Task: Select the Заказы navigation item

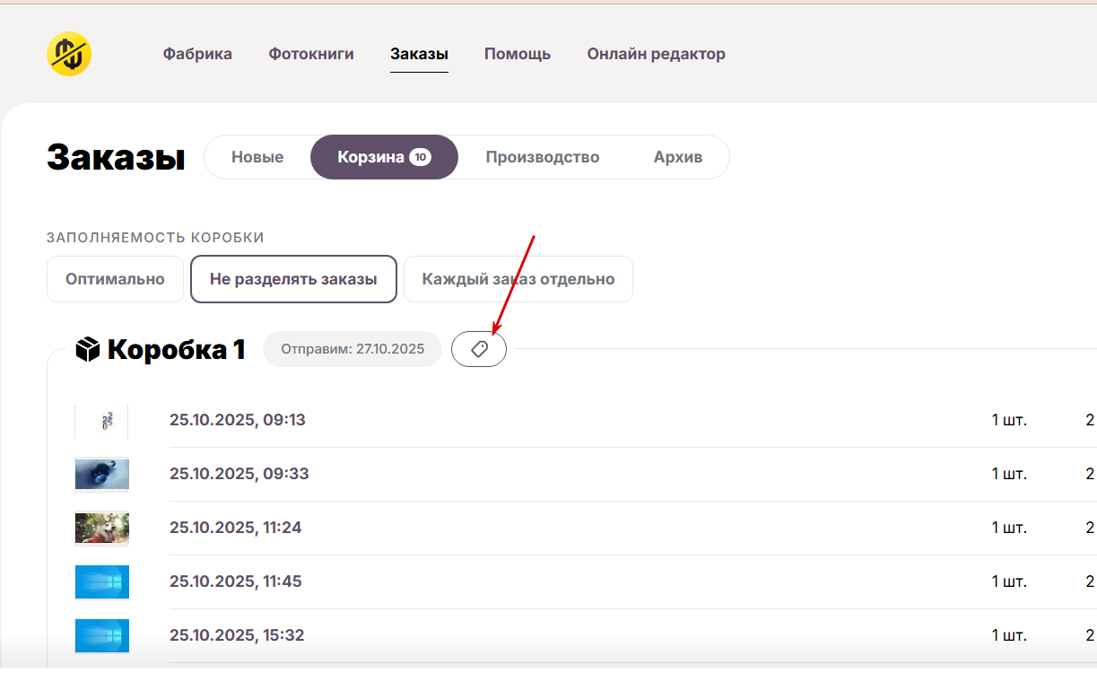Action: coord(419,54)
